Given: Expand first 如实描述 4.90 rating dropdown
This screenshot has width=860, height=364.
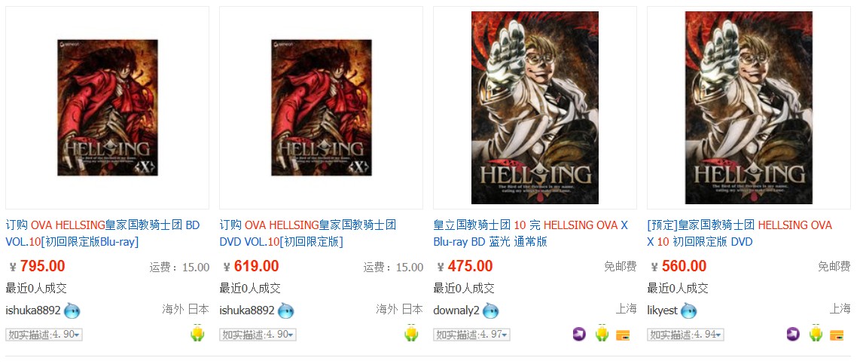Looking at the screenshot, I should (44, 335).
